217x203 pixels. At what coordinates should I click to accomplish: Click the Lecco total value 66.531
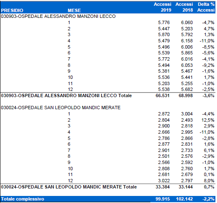[x=162, y=95]
